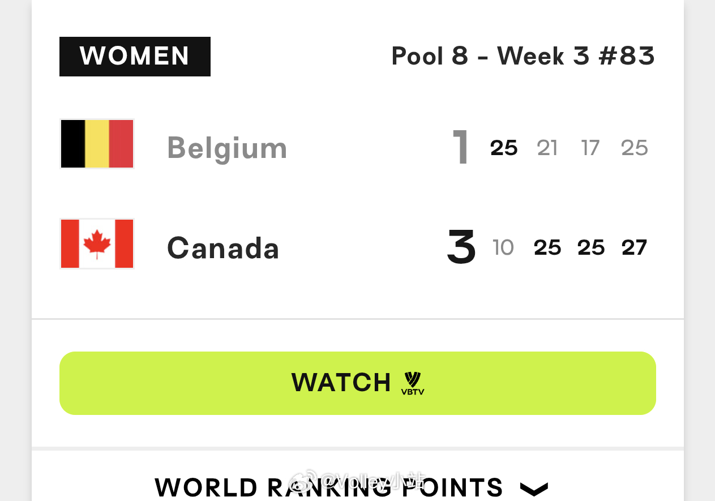Click Canada's fourth set score 27
715x501 pixels.
[x=634, y=247]
